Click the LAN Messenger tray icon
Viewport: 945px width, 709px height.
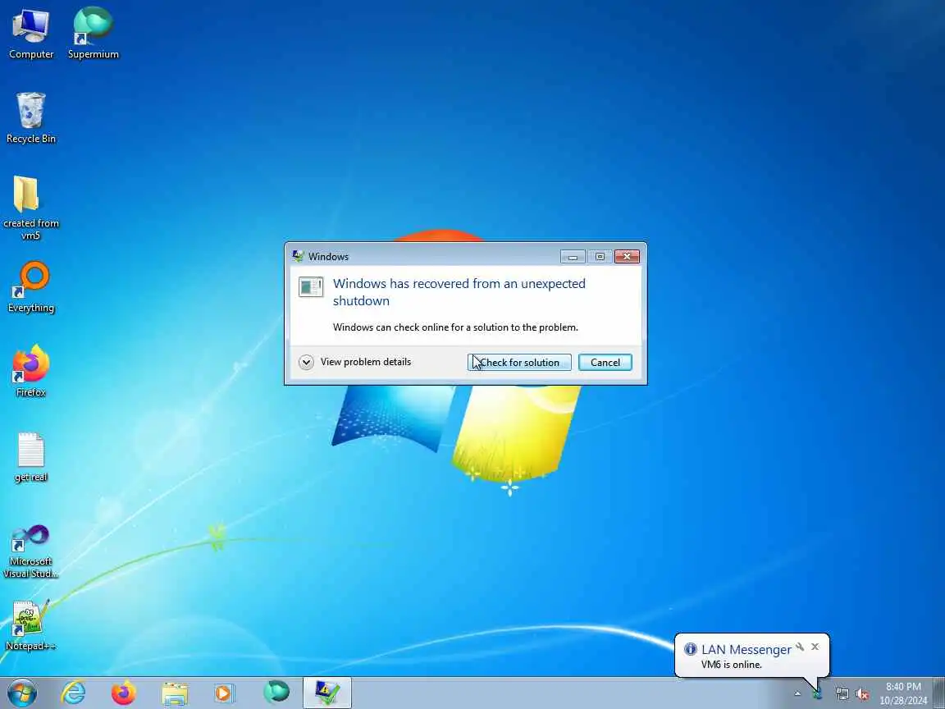818,694
